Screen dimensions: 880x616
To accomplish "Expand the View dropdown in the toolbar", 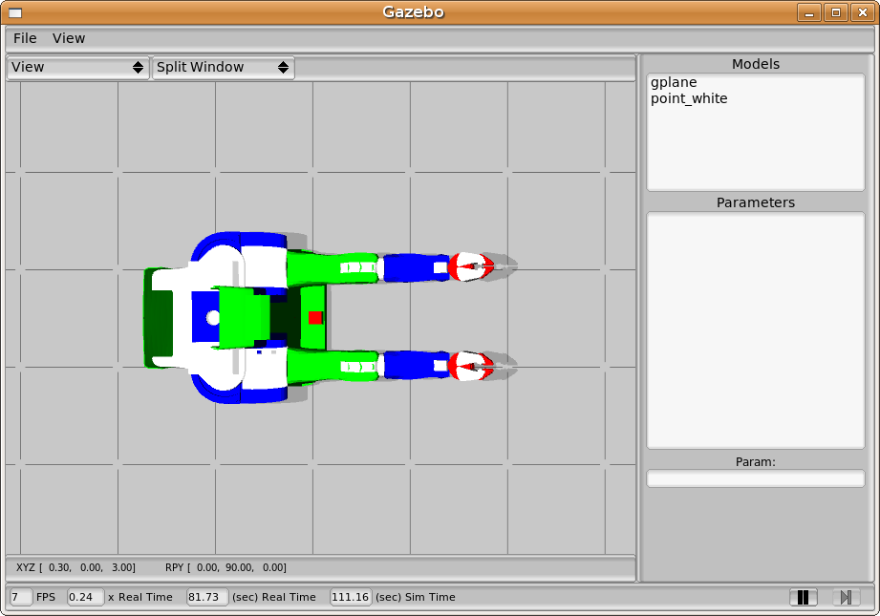I will tap(77, 68).
